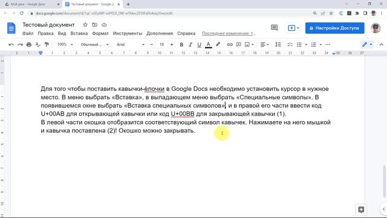
Task: Open paragraph style dropdown
Action: coord(94,44)
